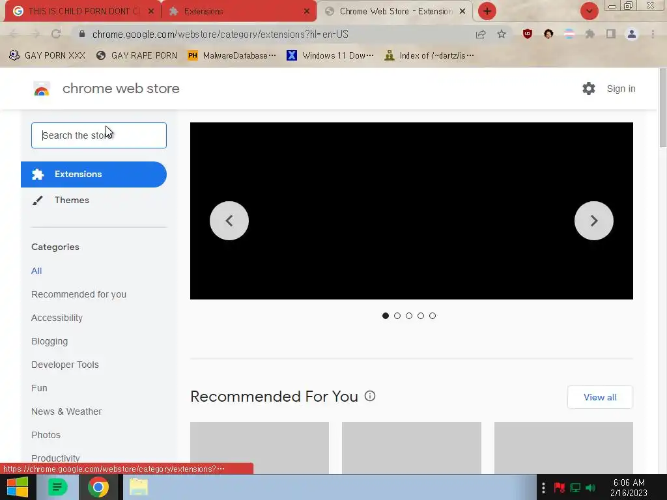This screenshot has width=667, height=500.
Task: Go back using the browser back arrow
Action: point(14,34)
